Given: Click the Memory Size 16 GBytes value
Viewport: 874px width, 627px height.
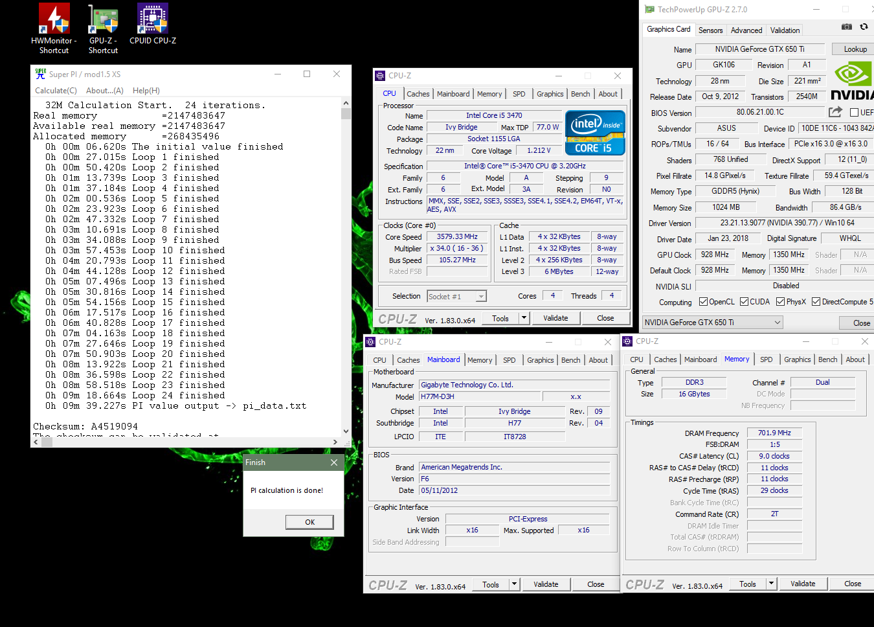Looking at the screenshot, I should point(694,394).
